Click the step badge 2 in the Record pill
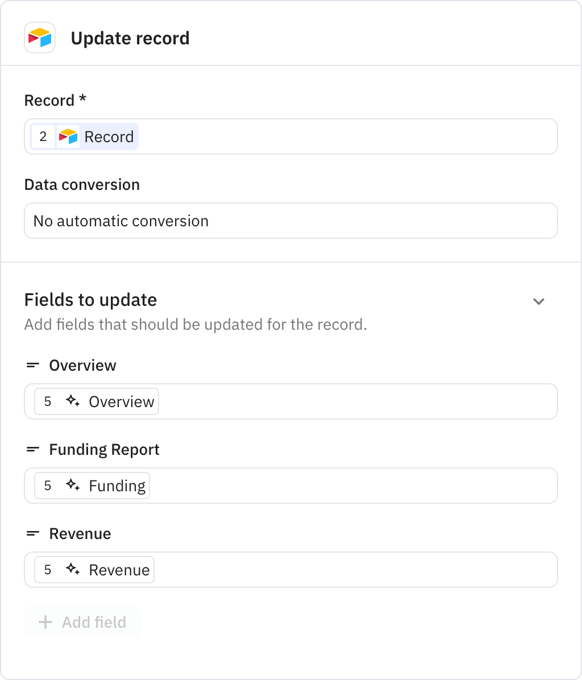582x680 pixels. pos(43,136)
